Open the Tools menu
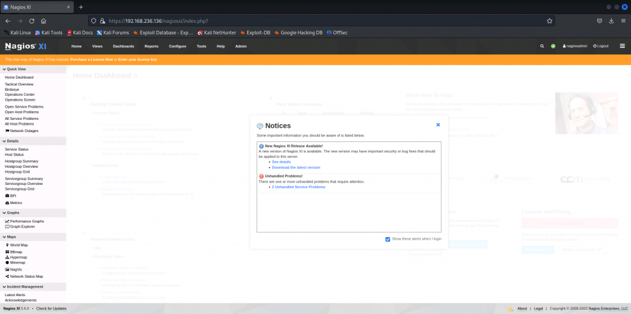 [202, 46]
